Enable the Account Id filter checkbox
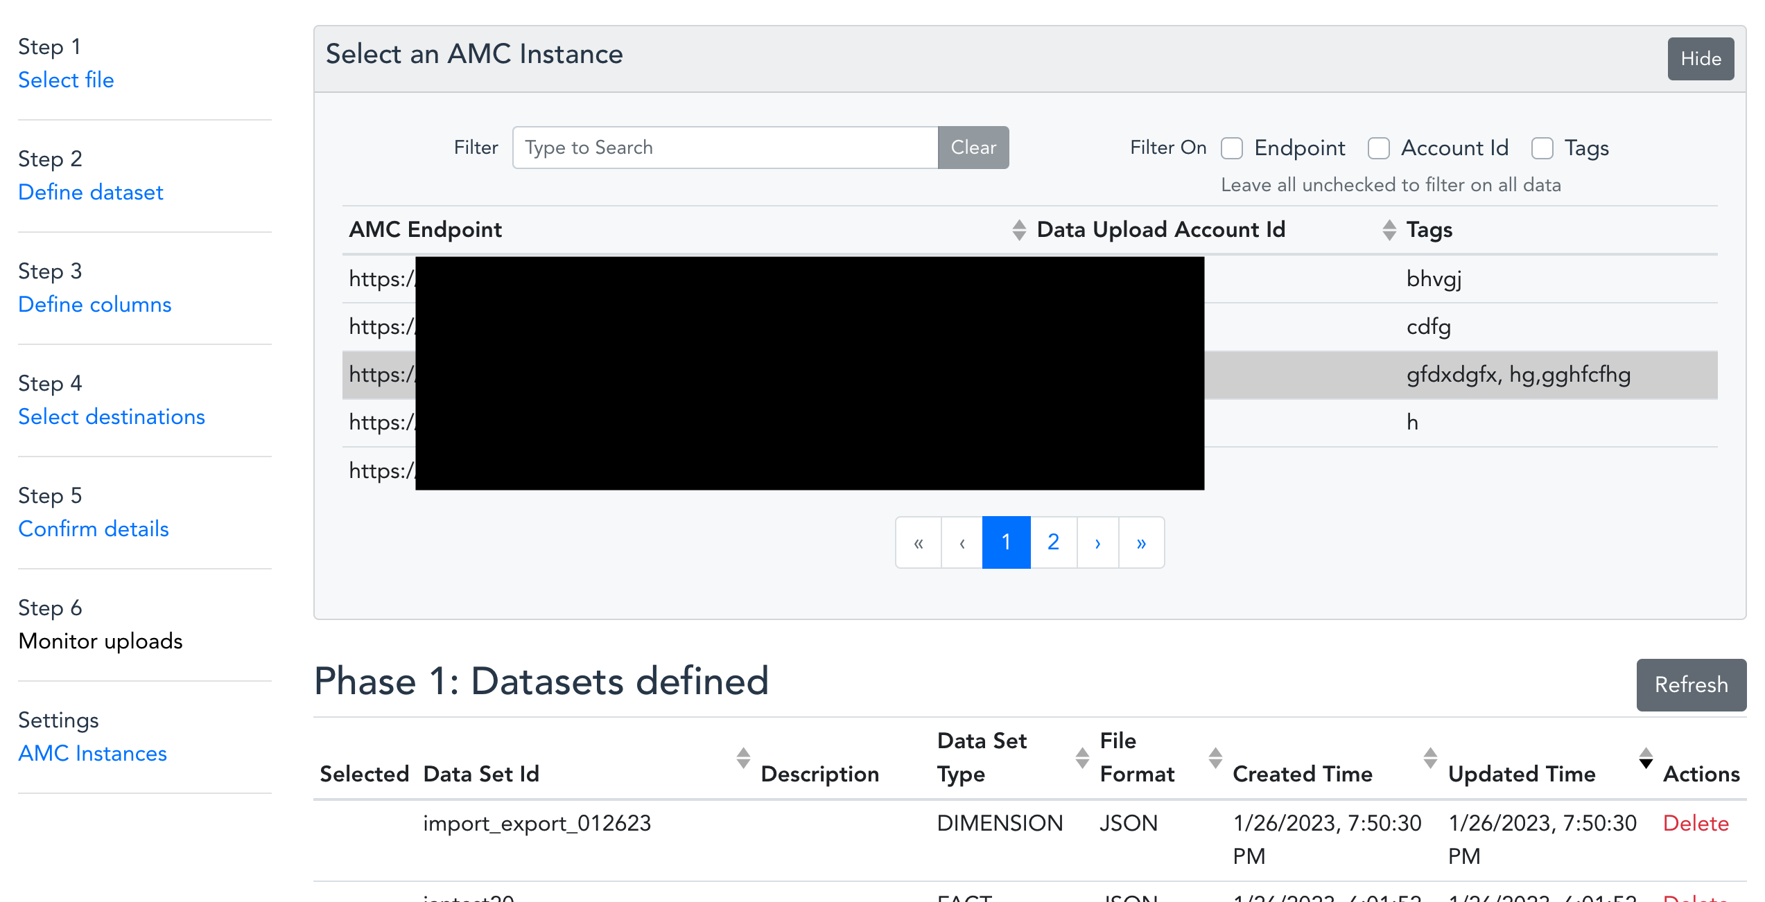Screen dimensions: 1765x902 [x=1379, y=148]
